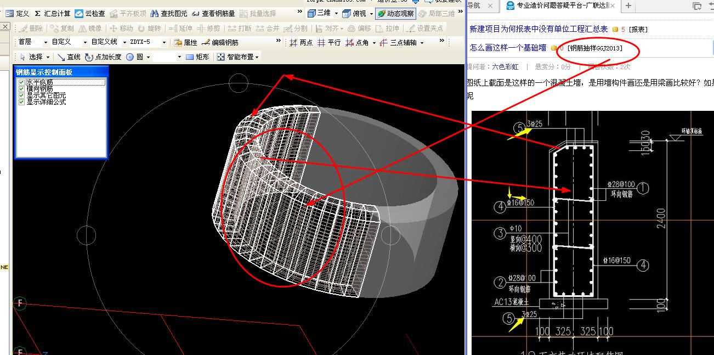Viewport: 714px width, 355px height.
Task: Switch to 专业造价问题答疑平台 browser tab
Action: (x=562, y=5)
